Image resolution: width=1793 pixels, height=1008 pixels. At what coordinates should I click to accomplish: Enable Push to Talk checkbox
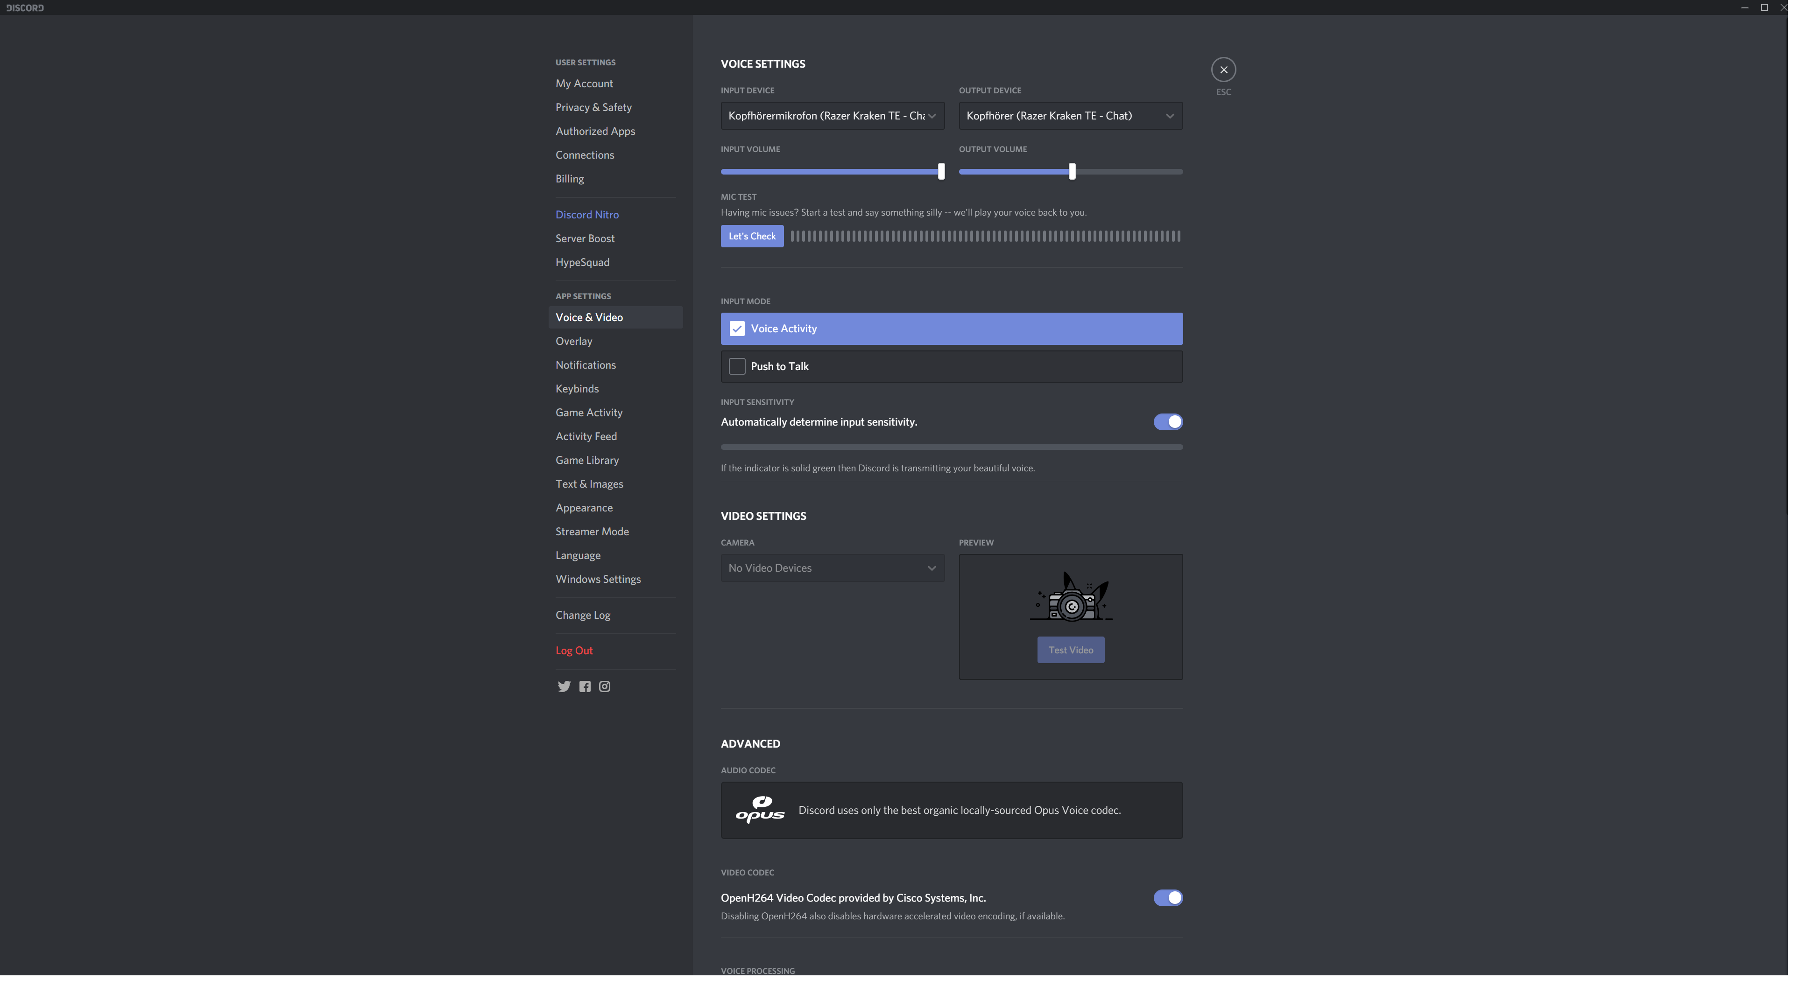[x=737, y=366]
